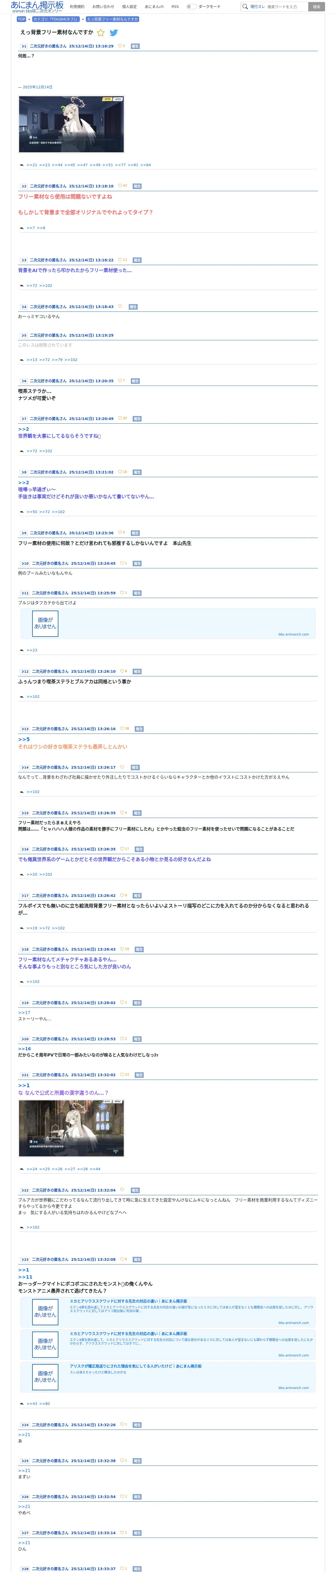Like post 6 about 喫茶ステラ
Image resolution: width=336 pixels, height=1573 pixels.
pyautogui.click(x=120, y=380)
